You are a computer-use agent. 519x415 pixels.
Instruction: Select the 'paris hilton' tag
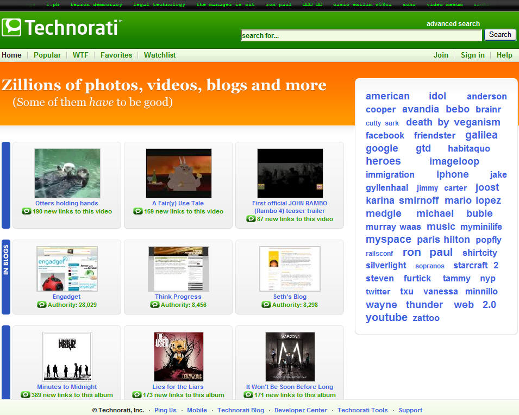(443, 239)
